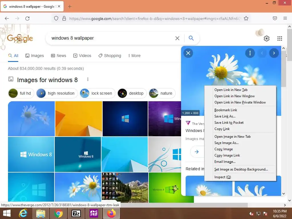Image resolution: width=292 pixels, height=219 pixels.
Task: Open the Save to Pocket toolbar icon
Action: tap(275, 18)
